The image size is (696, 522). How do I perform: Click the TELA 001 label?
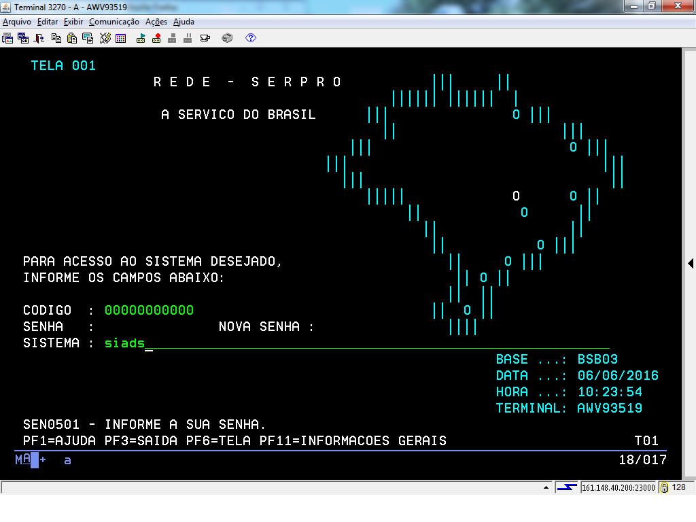(63, 66)
